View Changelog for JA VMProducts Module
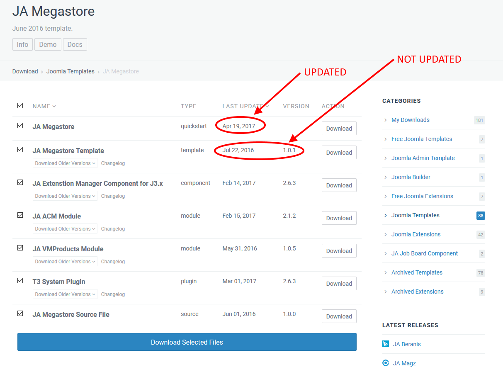The width and height of the screenshot is (503, 367). tap(113, 262)
